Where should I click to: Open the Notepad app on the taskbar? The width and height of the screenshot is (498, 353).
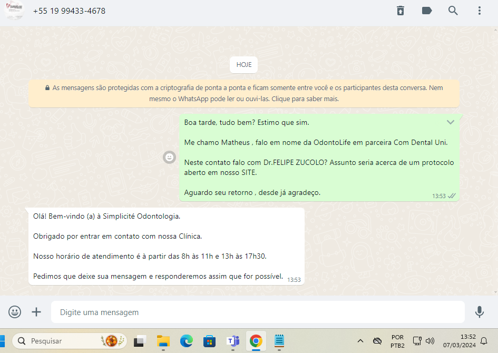click(279, 341)
